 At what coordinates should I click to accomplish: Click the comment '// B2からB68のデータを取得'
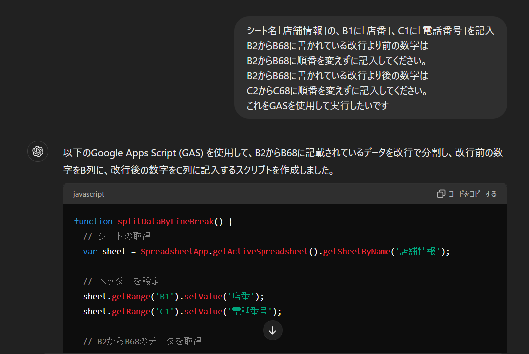(142, 341)
